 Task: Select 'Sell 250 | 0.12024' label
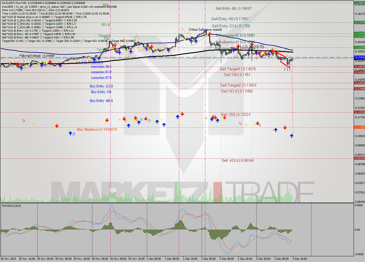click(x=236, y=114)
